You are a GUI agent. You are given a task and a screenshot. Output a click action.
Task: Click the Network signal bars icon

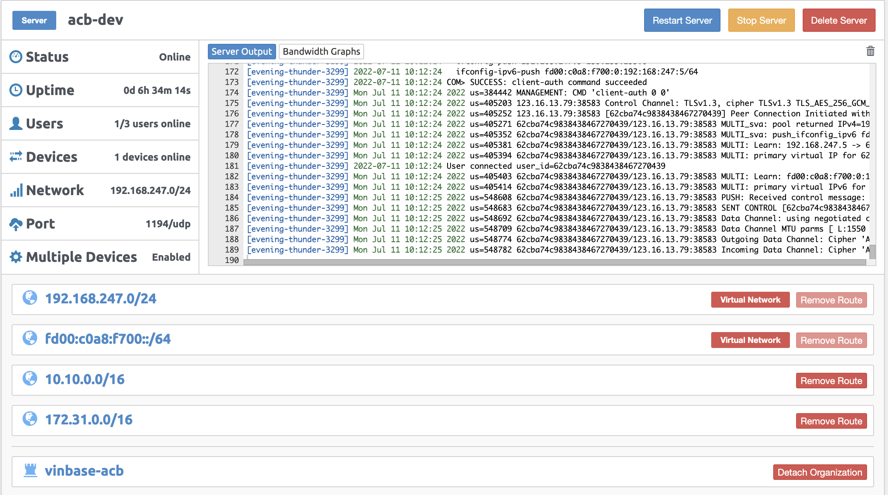pos(16,190)
